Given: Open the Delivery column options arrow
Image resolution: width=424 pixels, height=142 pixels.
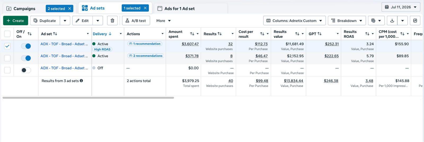Looking at the screenshot, I should click(x=121, y=34).
